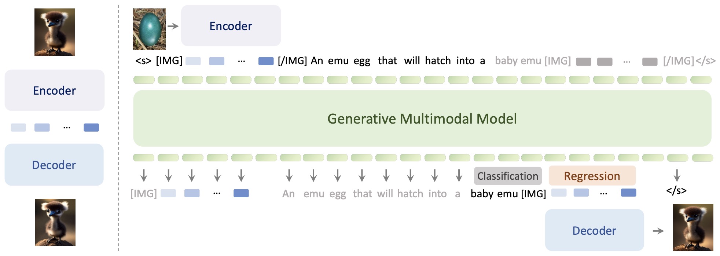Click the baby emu image at bottom left

[x=55, y=222]
